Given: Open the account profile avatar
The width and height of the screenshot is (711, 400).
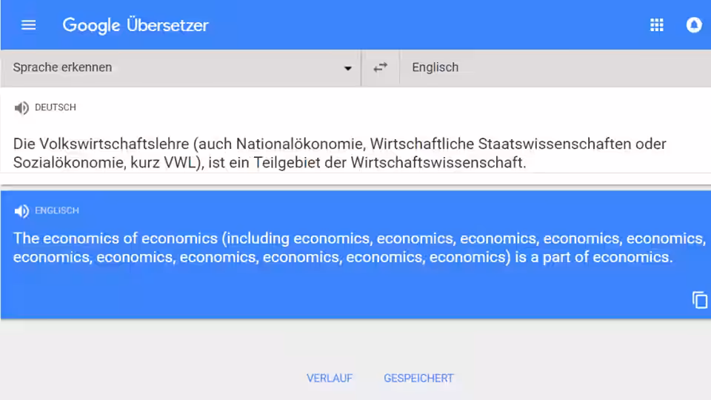Looking at the screenshot, I should (x=694, y=25).
